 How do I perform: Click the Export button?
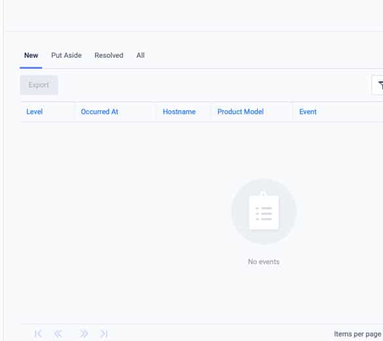[x=39, y=85]
